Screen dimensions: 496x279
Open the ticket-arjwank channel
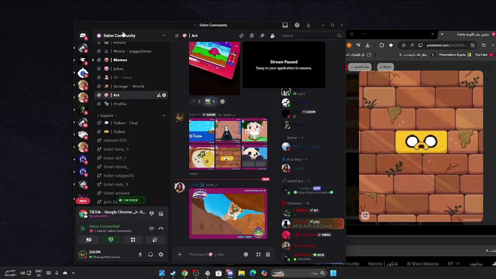131,193
